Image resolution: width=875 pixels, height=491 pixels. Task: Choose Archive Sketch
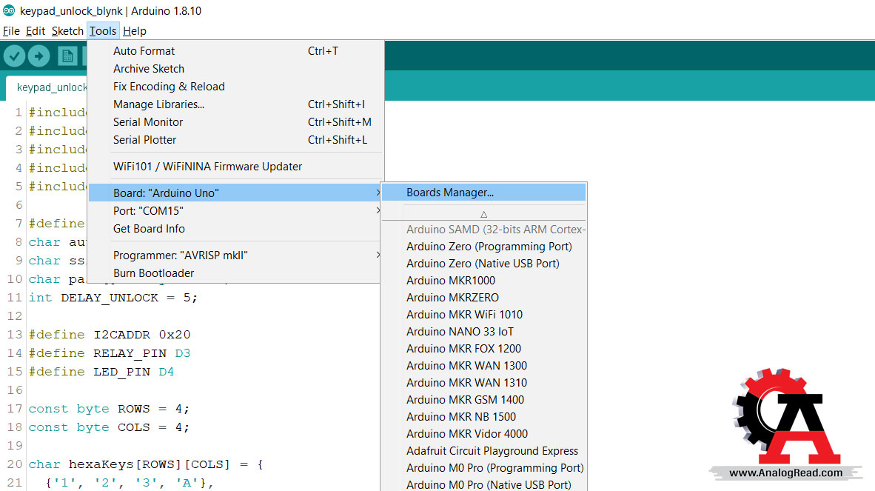click(x=236, y=69)
